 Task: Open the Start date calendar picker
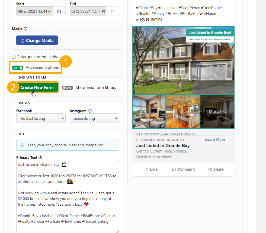point(59,11)
